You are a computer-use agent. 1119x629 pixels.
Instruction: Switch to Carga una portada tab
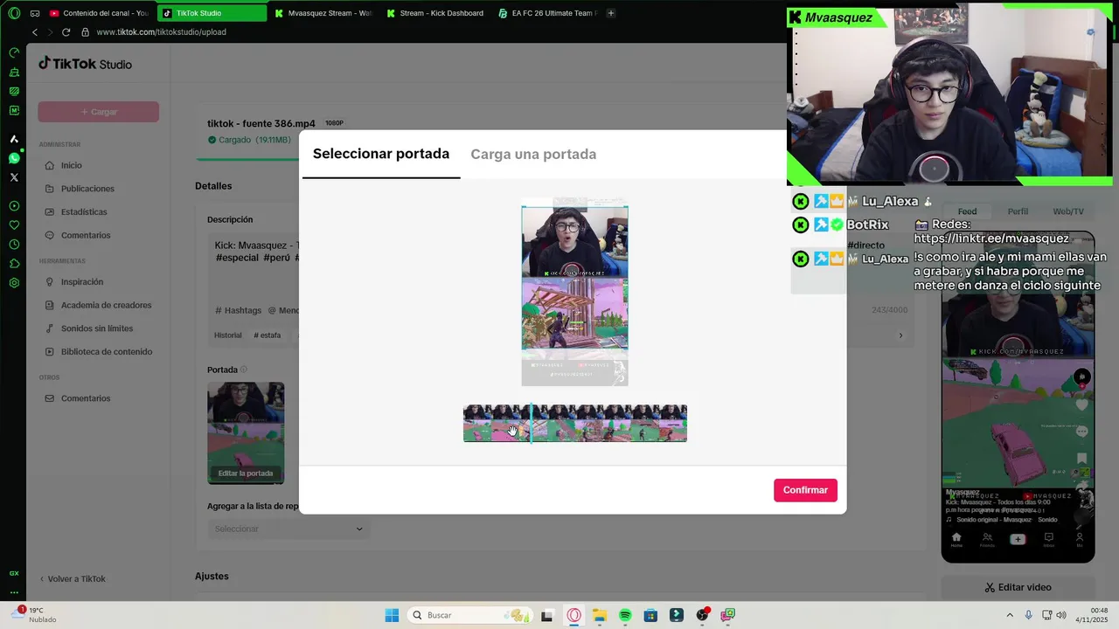(533, 154)
